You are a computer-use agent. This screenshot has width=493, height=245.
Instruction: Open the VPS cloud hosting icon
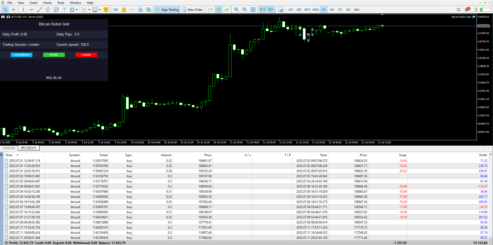point(140,10)
